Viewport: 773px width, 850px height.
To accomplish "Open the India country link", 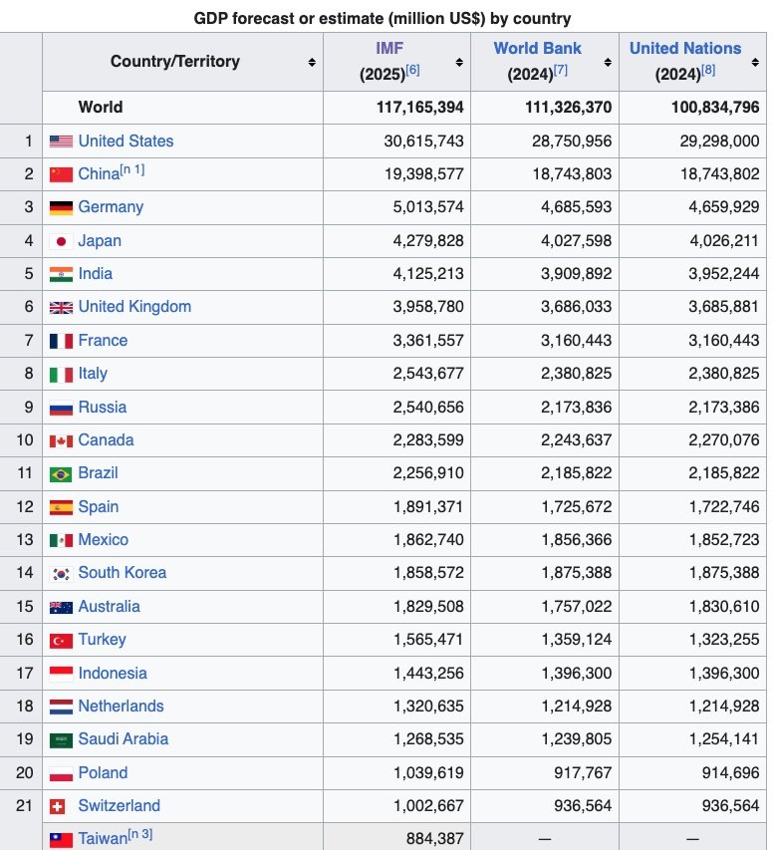I will point(96,274).
